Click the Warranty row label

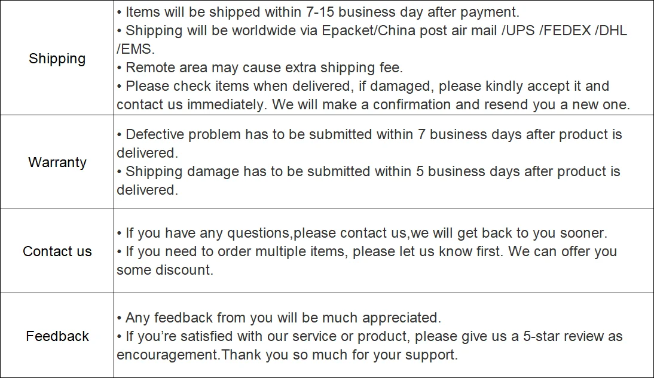57,162
